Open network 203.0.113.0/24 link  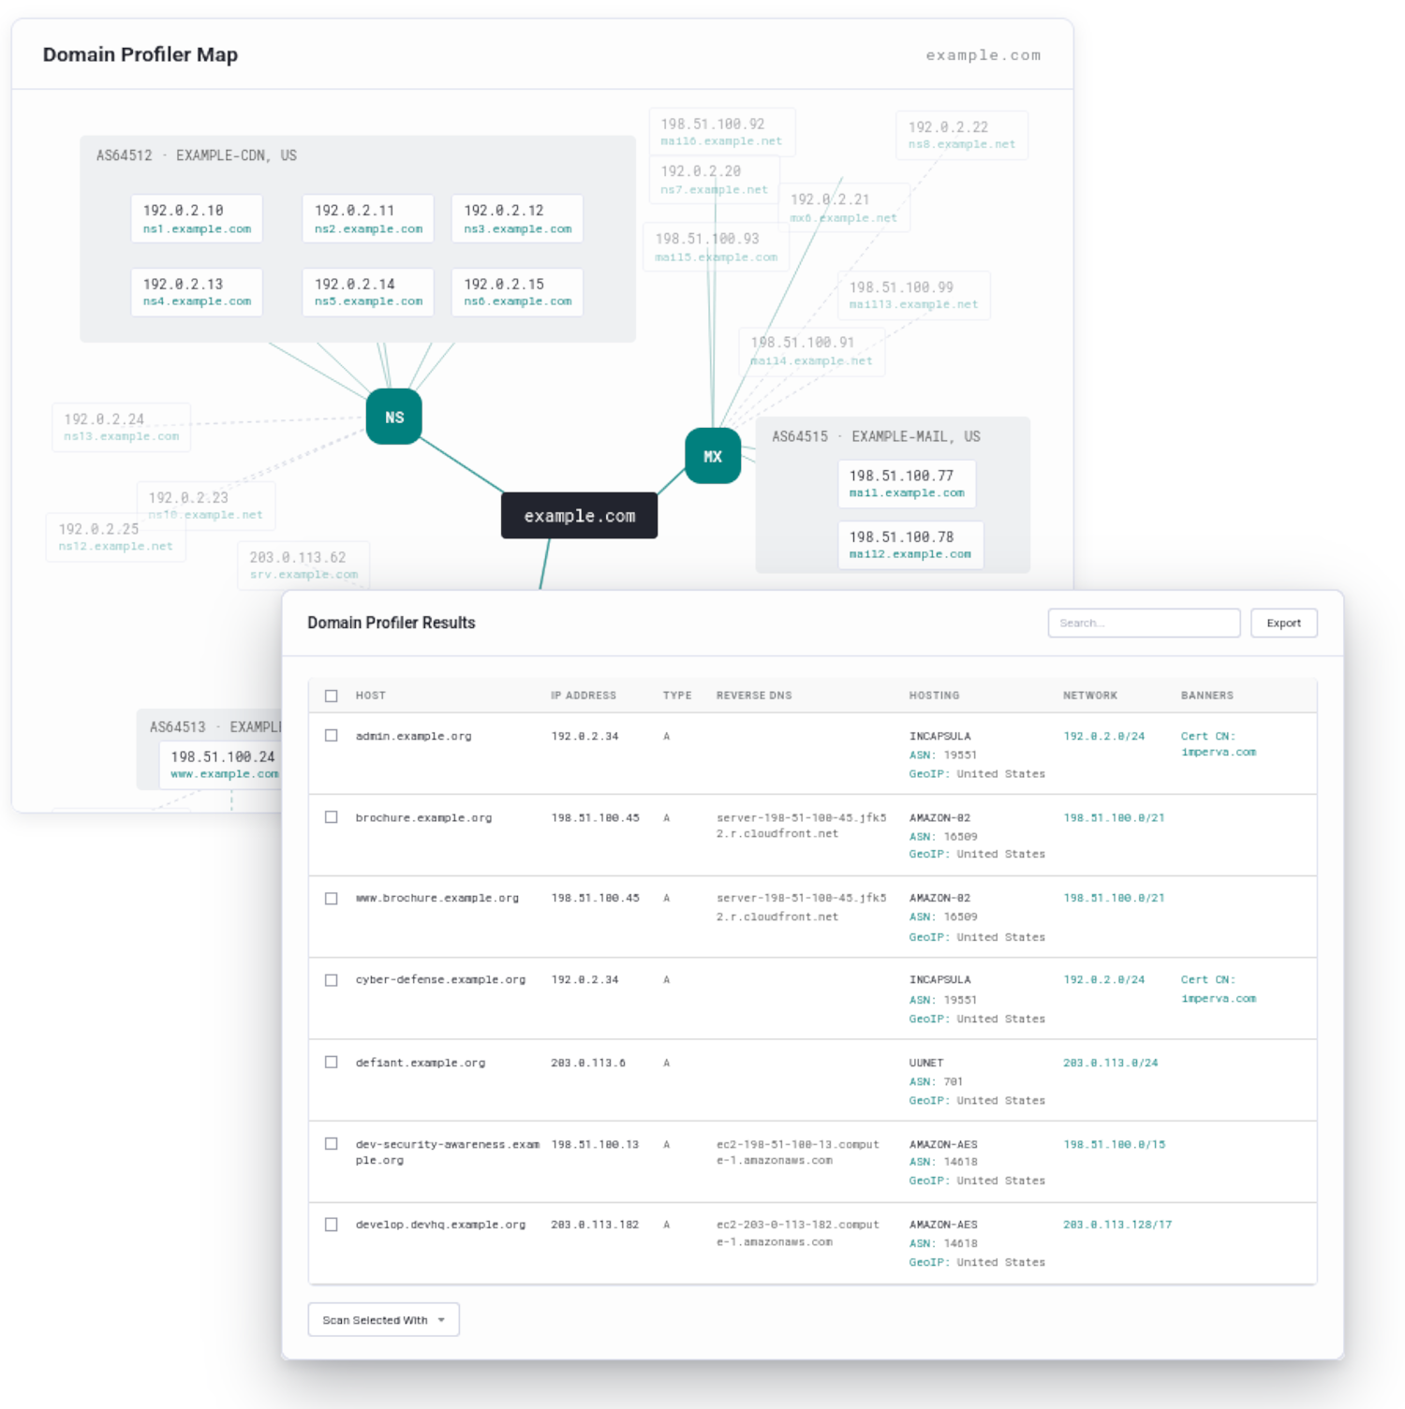tap(1110, 1064)
